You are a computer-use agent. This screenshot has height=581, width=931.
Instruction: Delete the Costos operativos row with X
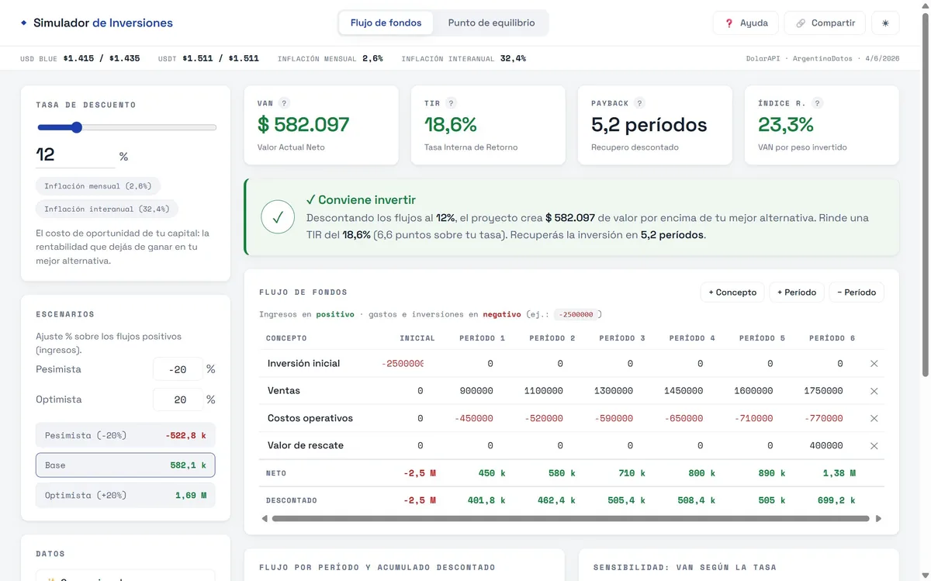coord(874,418)
